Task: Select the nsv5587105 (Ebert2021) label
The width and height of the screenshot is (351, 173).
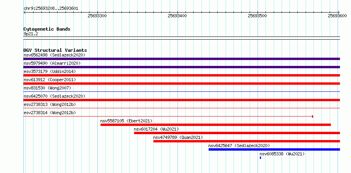Action: (x=126, y=121)
